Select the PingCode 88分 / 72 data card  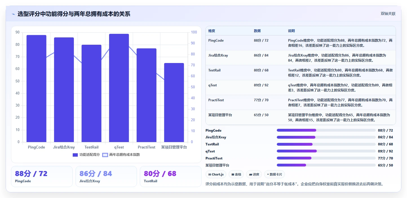42,176
